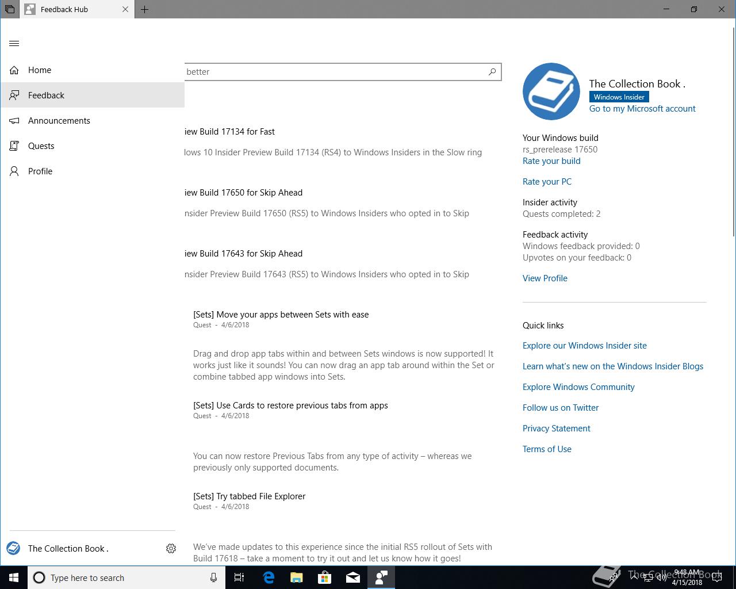
Task: Open the Terms of Use link
Action: tap(547, 449)
